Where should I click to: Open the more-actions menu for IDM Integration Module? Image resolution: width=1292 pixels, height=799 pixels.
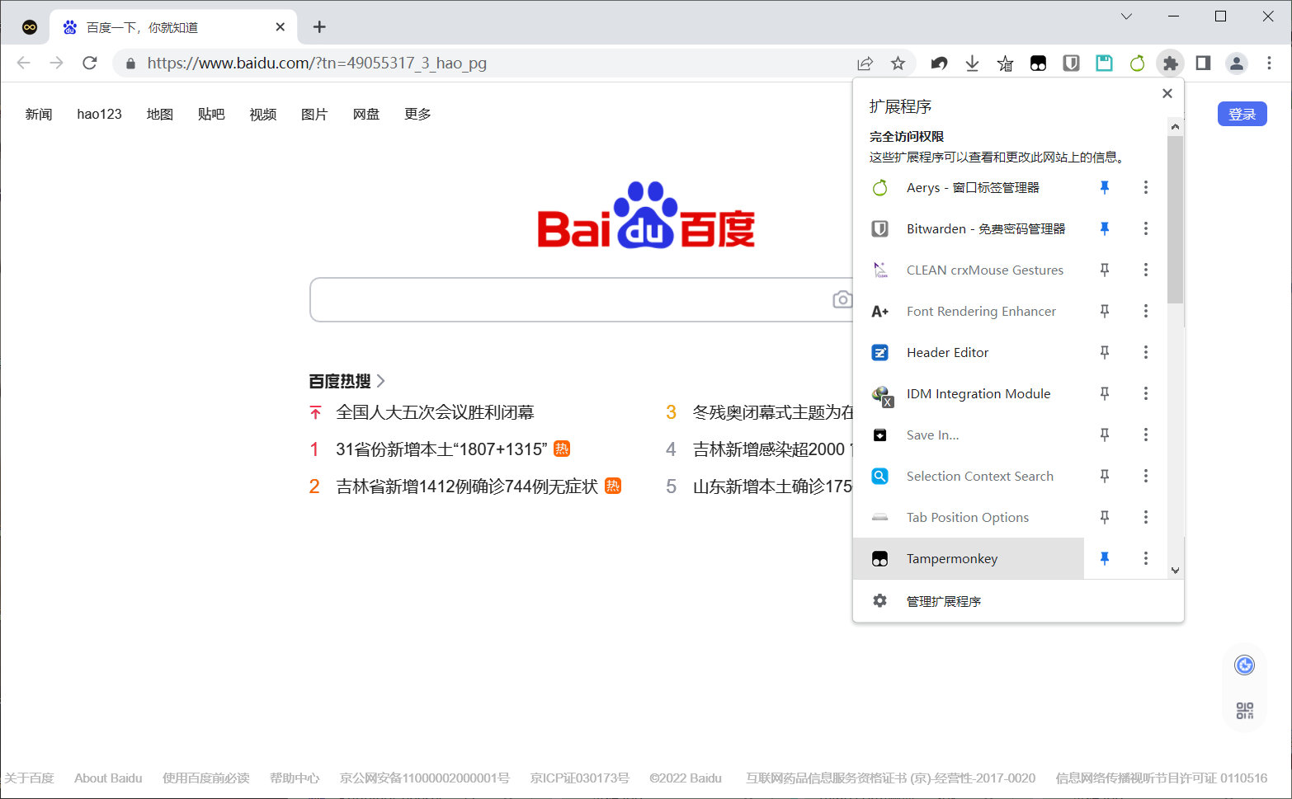[1146, 394]
